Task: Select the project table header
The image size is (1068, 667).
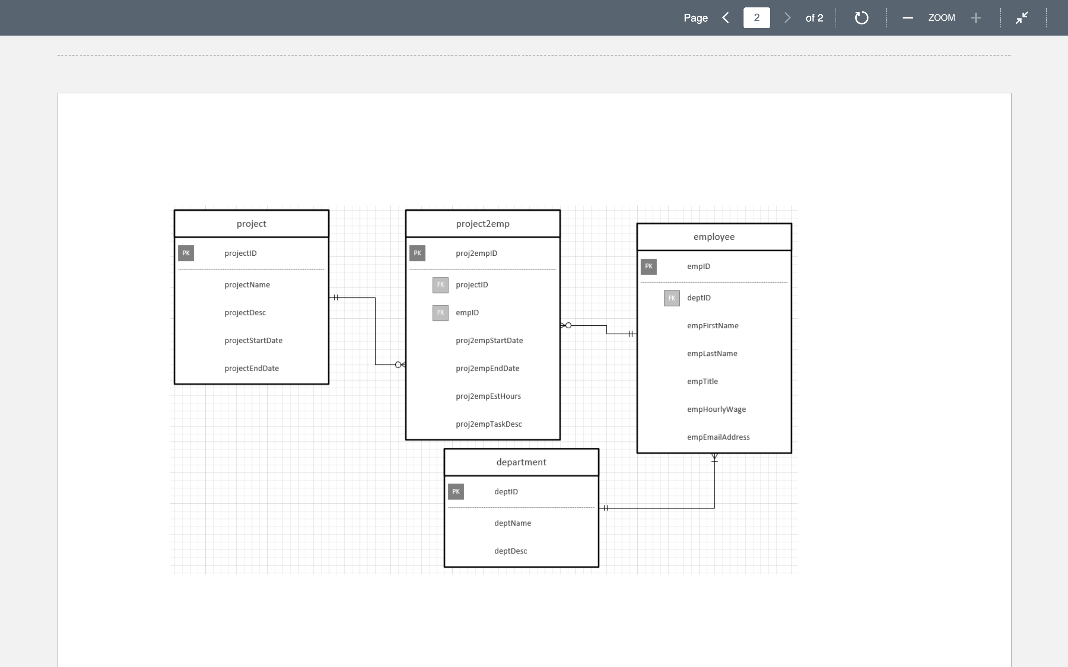Action: (x=251, y=223)
